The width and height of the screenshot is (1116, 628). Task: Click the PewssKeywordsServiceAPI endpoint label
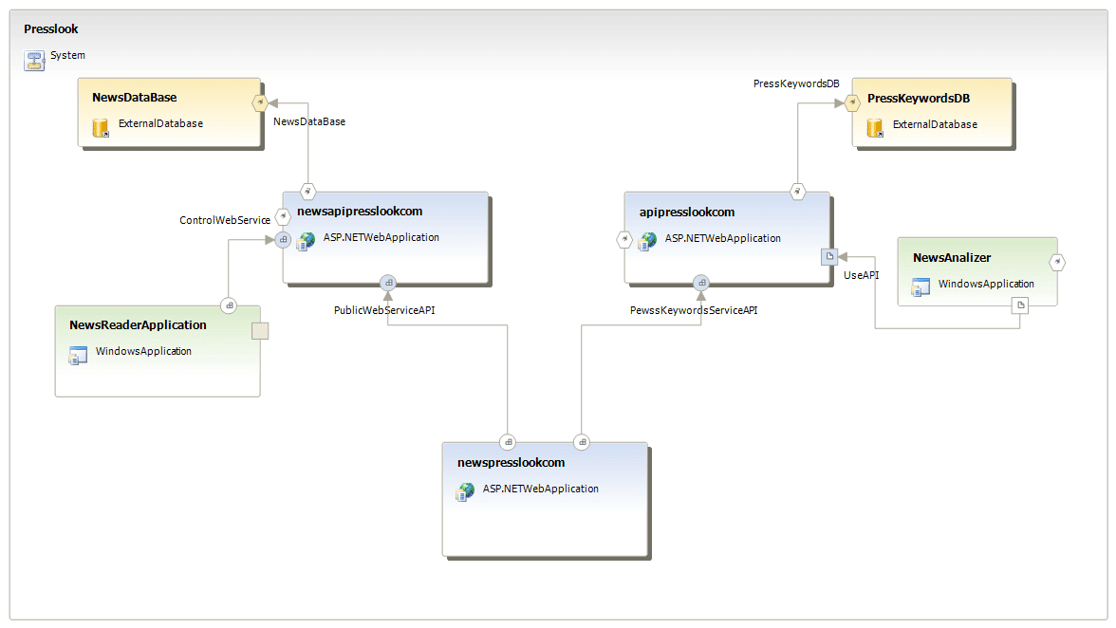point(694,310)
